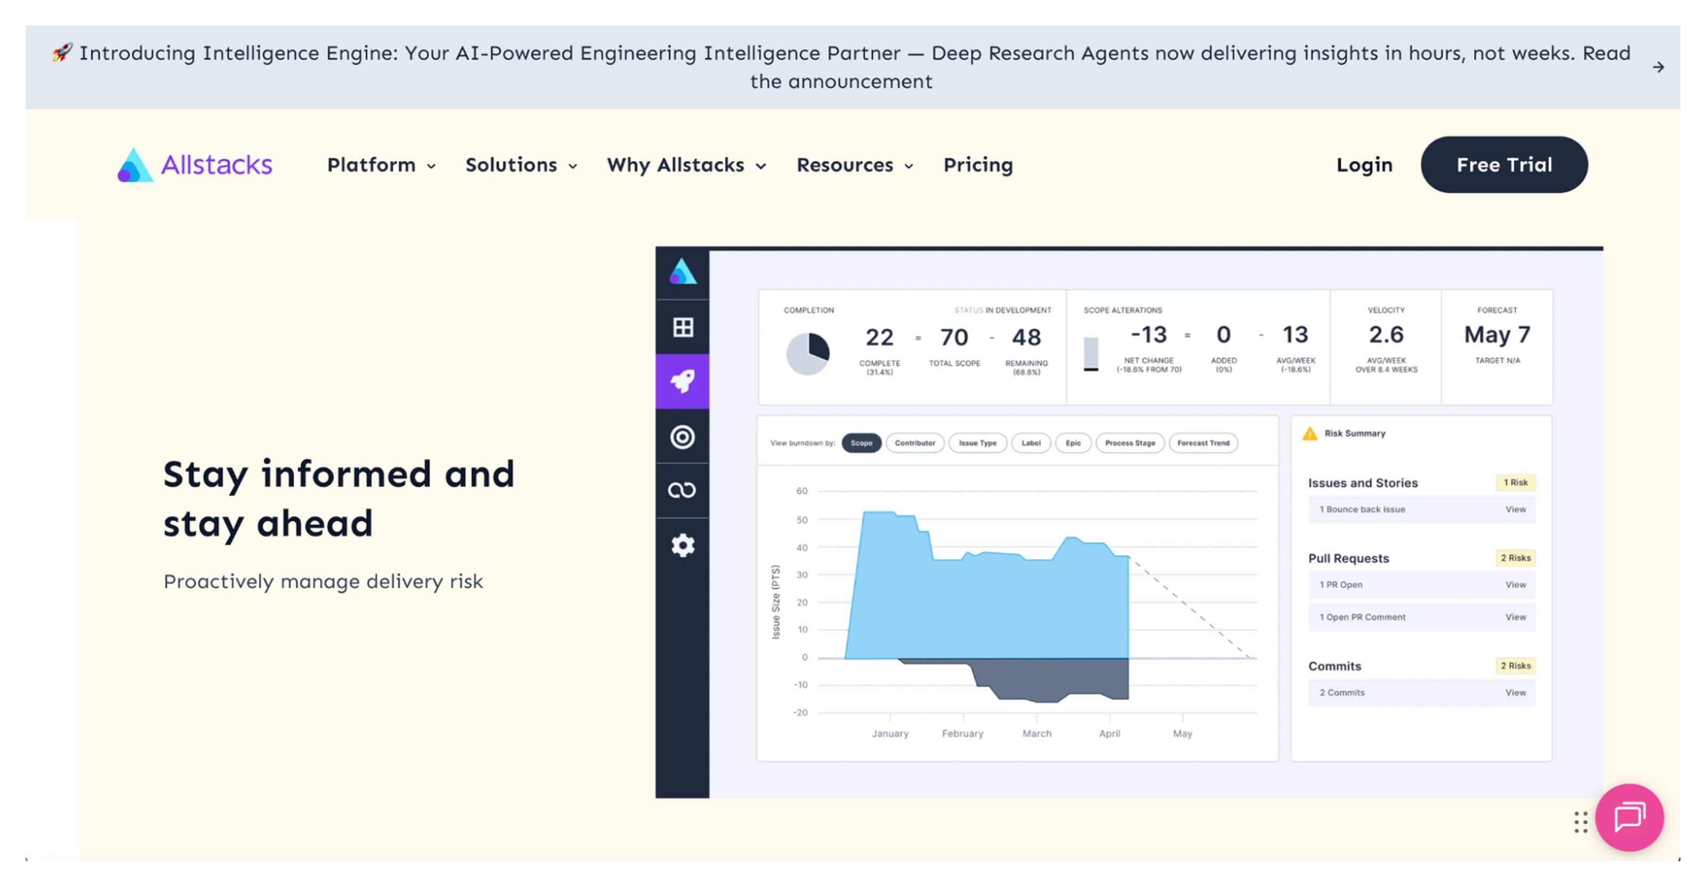Click the 48 remaining value
The height and width of the screenshot is (890, 1706).
pos(1026,338)
